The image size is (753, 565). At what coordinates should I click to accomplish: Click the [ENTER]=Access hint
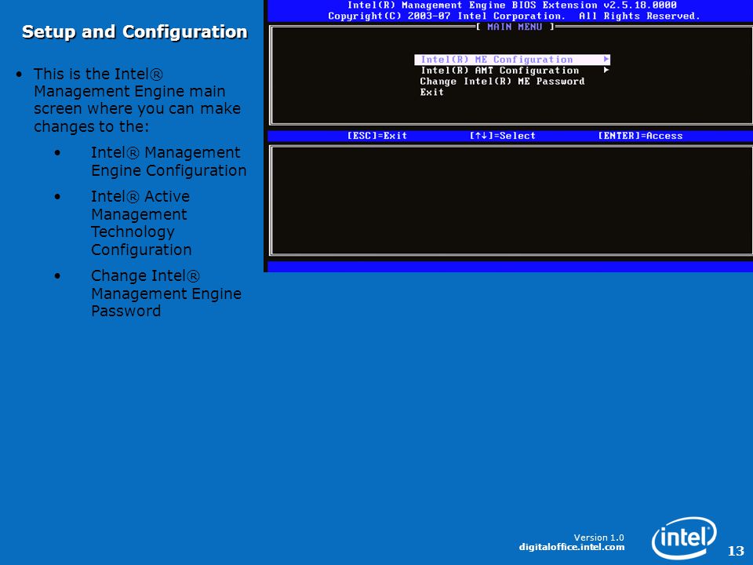tap(640, 136)
